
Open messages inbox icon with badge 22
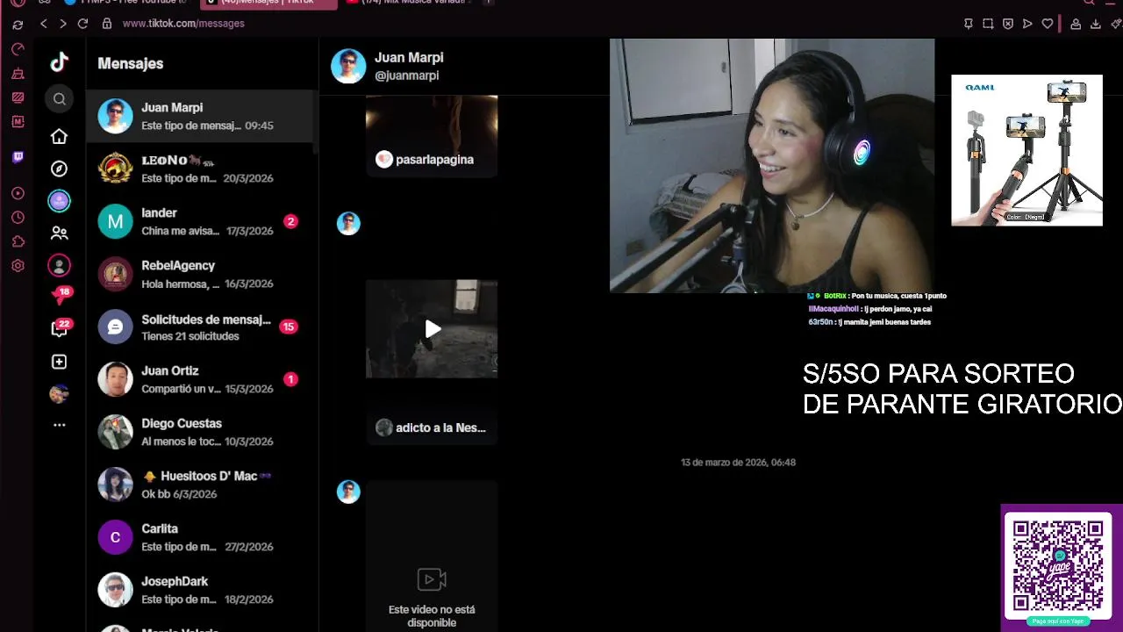click(x=60, y=328)
